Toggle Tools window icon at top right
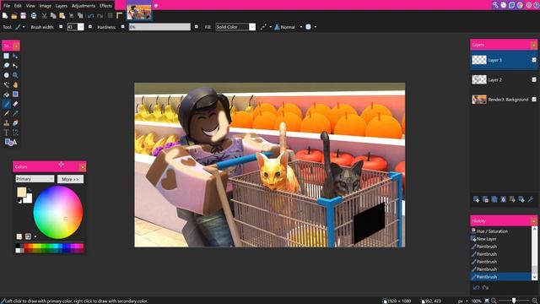 click(495, 5)
